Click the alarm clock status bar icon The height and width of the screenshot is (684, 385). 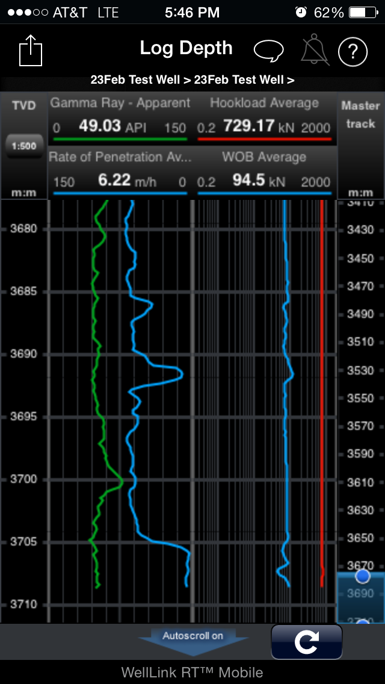(x=301, y=12)
